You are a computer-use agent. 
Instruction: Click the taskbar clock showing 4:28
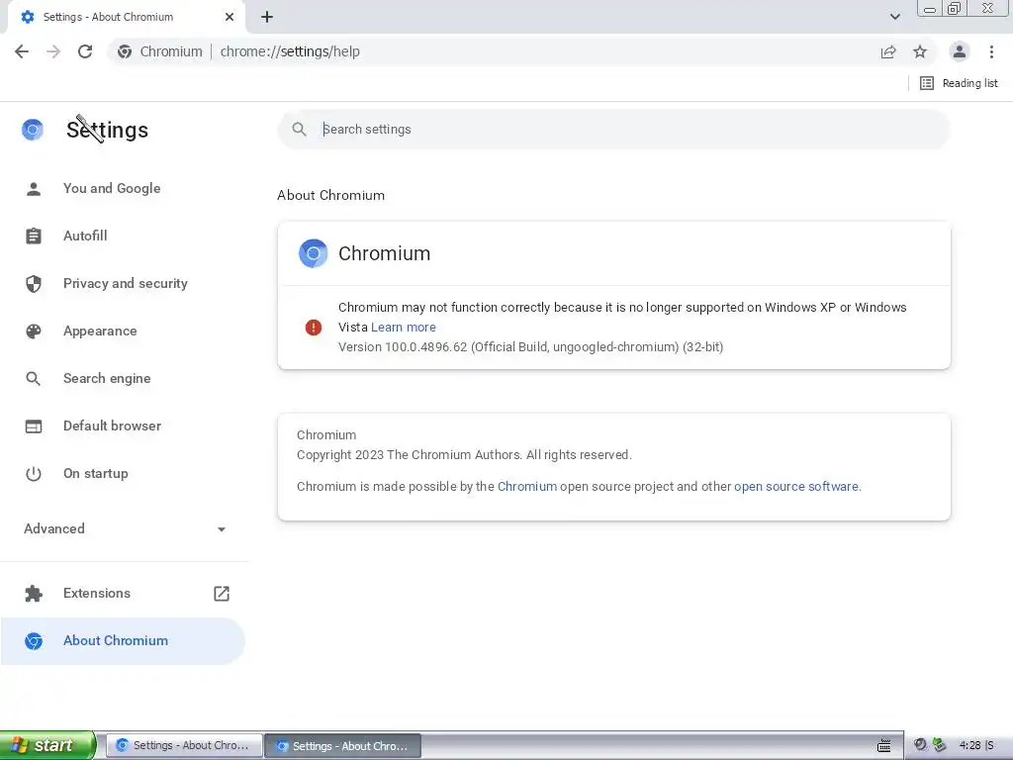pyautogui.click(x=969, y=746)
